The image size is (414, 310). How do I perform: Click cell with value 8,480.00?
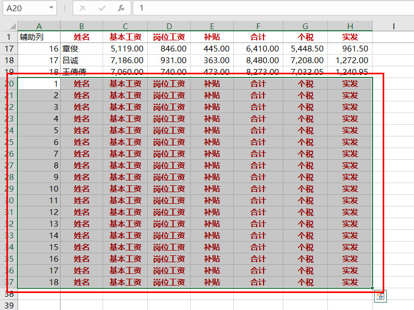(x=258, y=60)
